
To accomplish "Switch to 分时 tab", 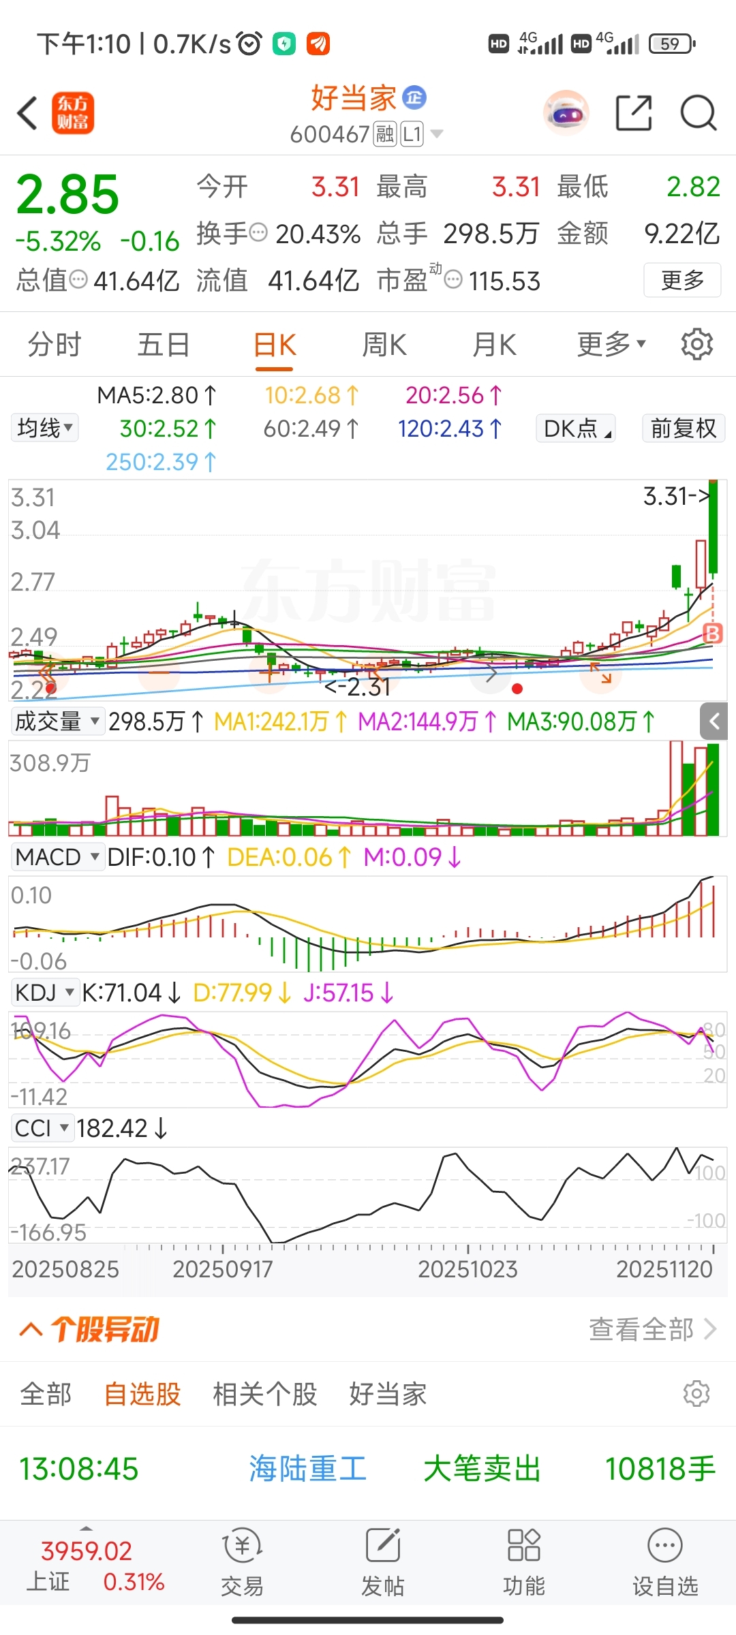I will (55, 344).
